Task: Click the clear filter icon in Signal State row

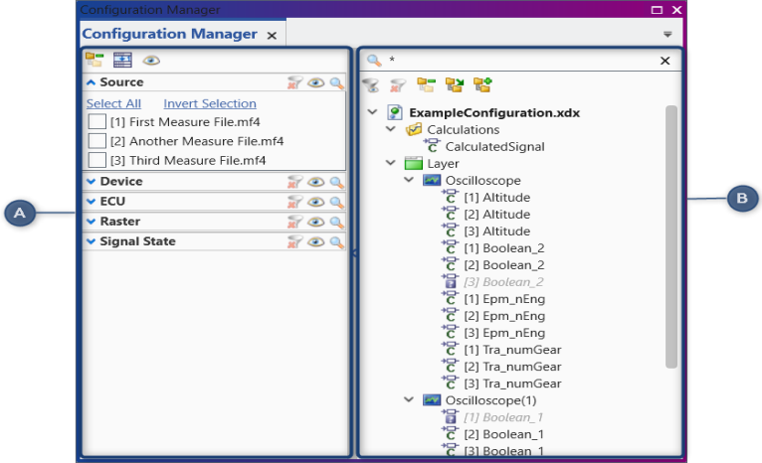Action: click(x=295, y=242)
